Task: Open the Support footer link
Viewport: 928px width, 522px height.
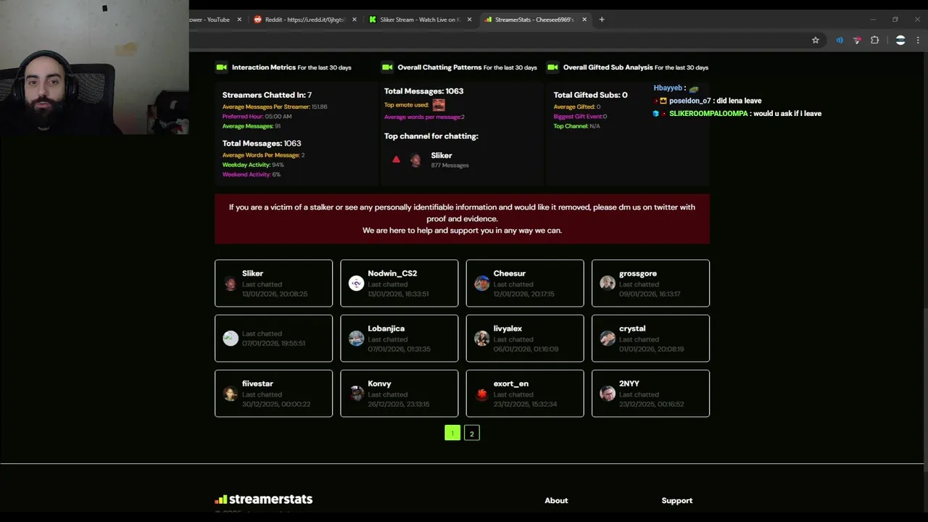Action: tap(677, 500)
